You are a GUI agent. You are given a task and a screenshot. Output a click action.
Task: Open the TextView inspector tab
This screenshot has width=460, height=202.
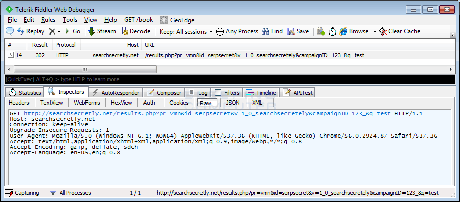coord(51,103)
